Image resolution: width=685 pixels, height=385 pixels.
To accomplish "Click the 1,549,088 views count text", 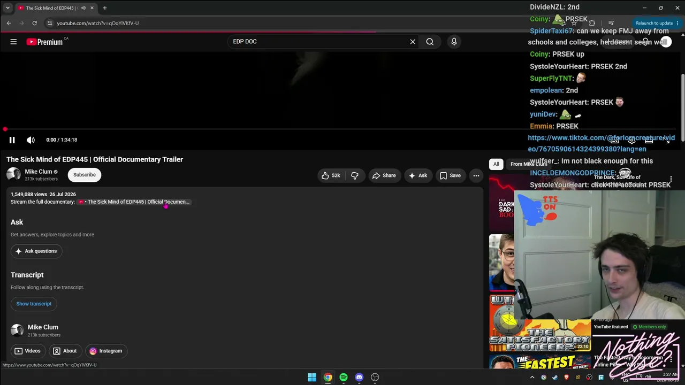I will click(29, 195).
